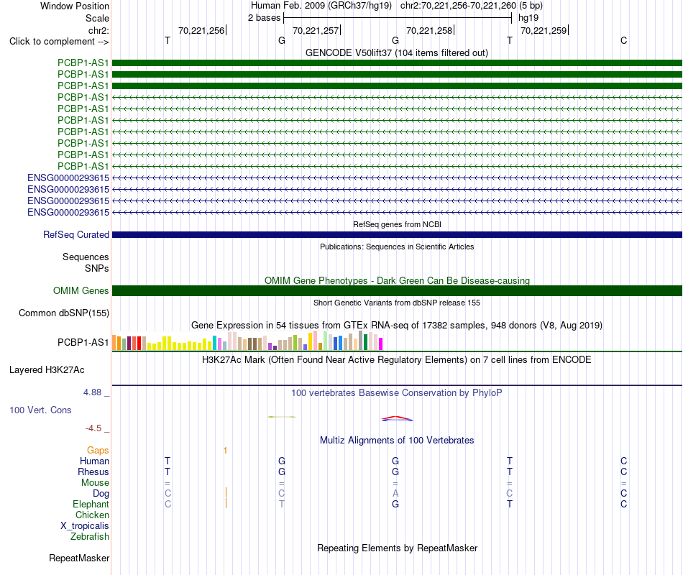
Task: Click the 70,221,256 position label
Action: pos(201,30)
